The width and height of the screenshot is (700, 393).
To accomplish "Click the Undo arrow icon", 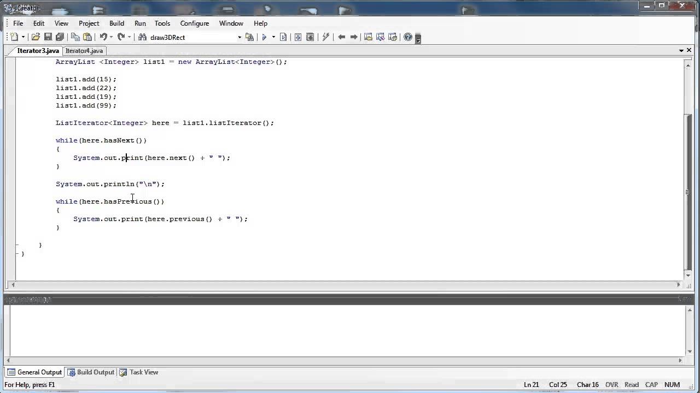I will point(103,37).
